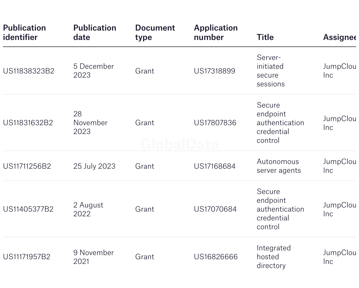
Task: Click the title Server-initiated secure sessions
Action: (x=271, y=71)
